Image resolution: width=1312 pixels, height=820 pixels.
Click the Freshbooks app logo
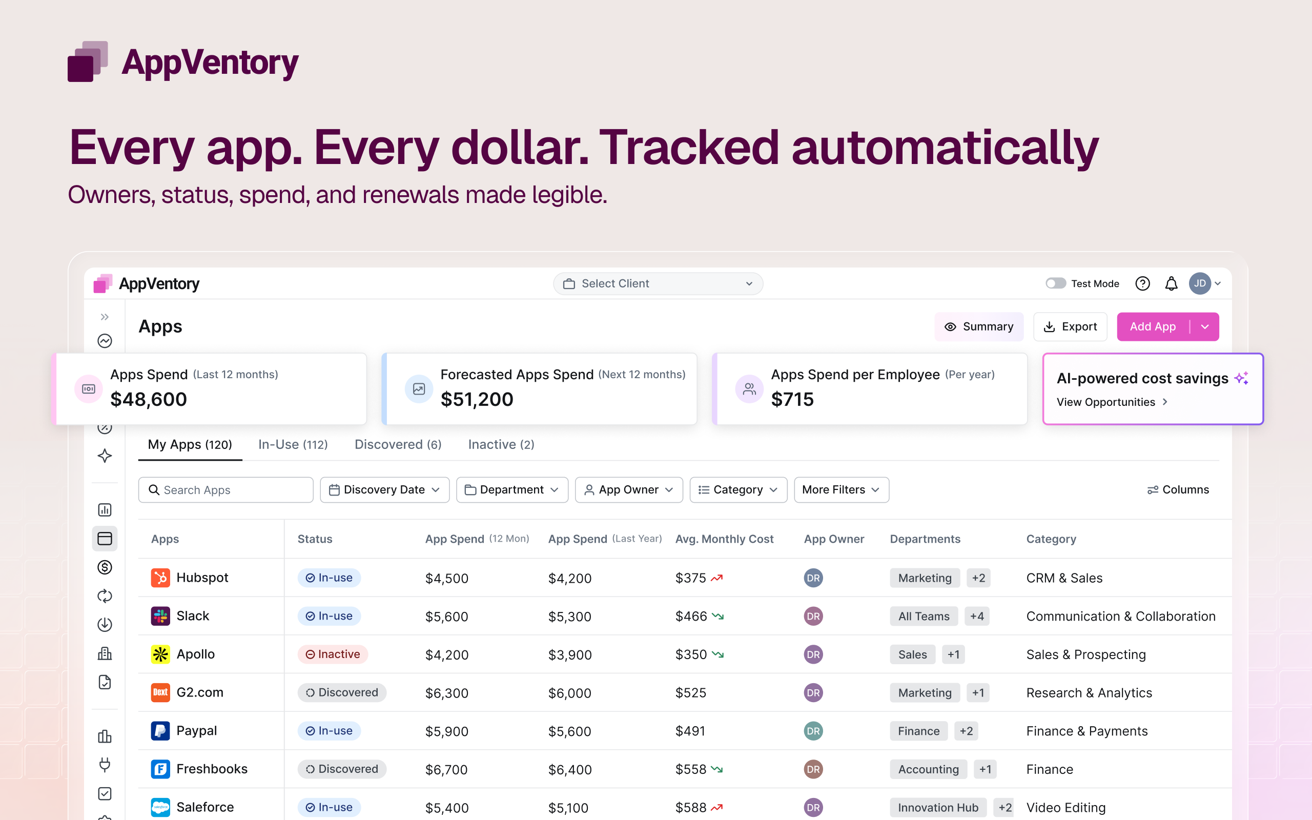tap(160, 769)
